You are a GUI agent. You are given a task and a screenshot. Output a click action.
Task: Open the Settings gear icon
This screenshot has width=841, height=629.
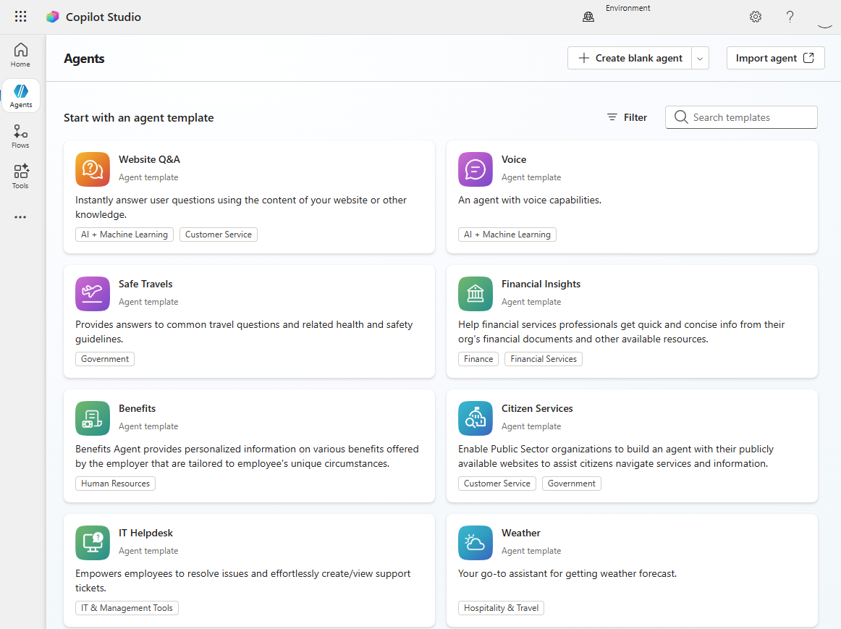tap(755, 17)
